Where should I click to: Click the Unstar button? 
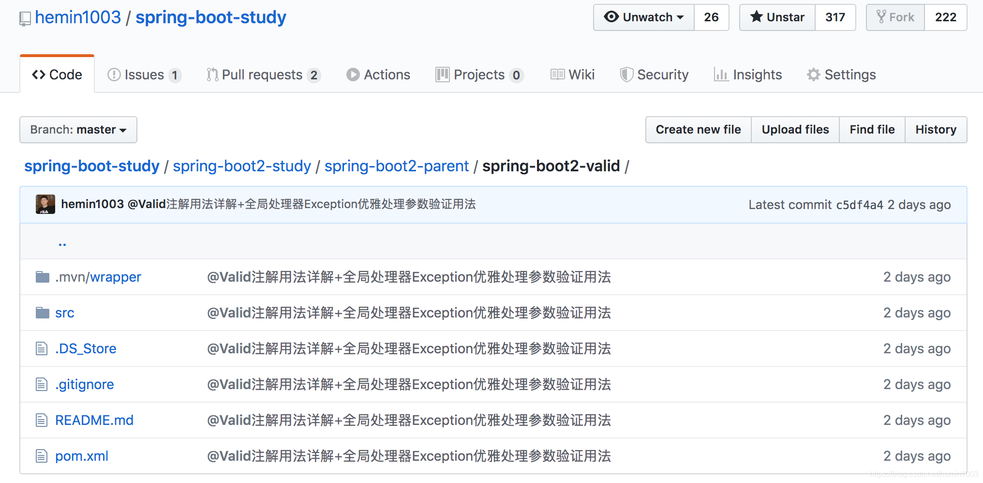[x=777, y=17]
